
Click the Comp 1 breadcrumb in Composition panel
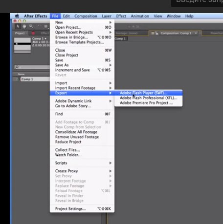click(x=120, y=39)
